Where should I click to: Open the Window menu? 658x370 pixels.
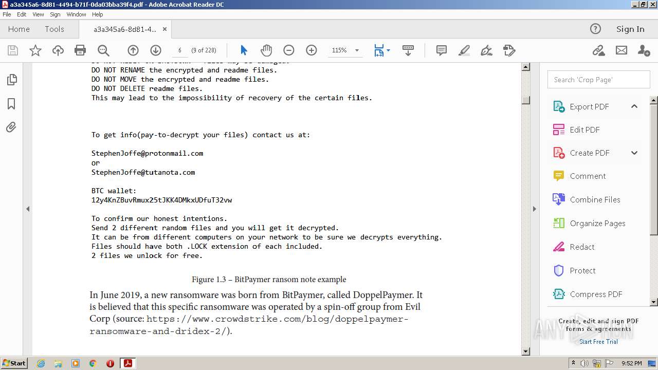click(x=76, y=14)
